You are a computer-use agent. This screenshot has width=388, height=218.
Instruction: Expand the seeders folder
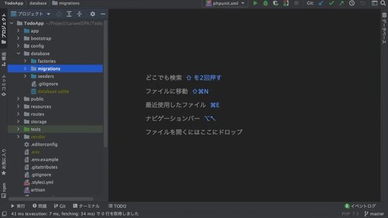click(25, 76)
